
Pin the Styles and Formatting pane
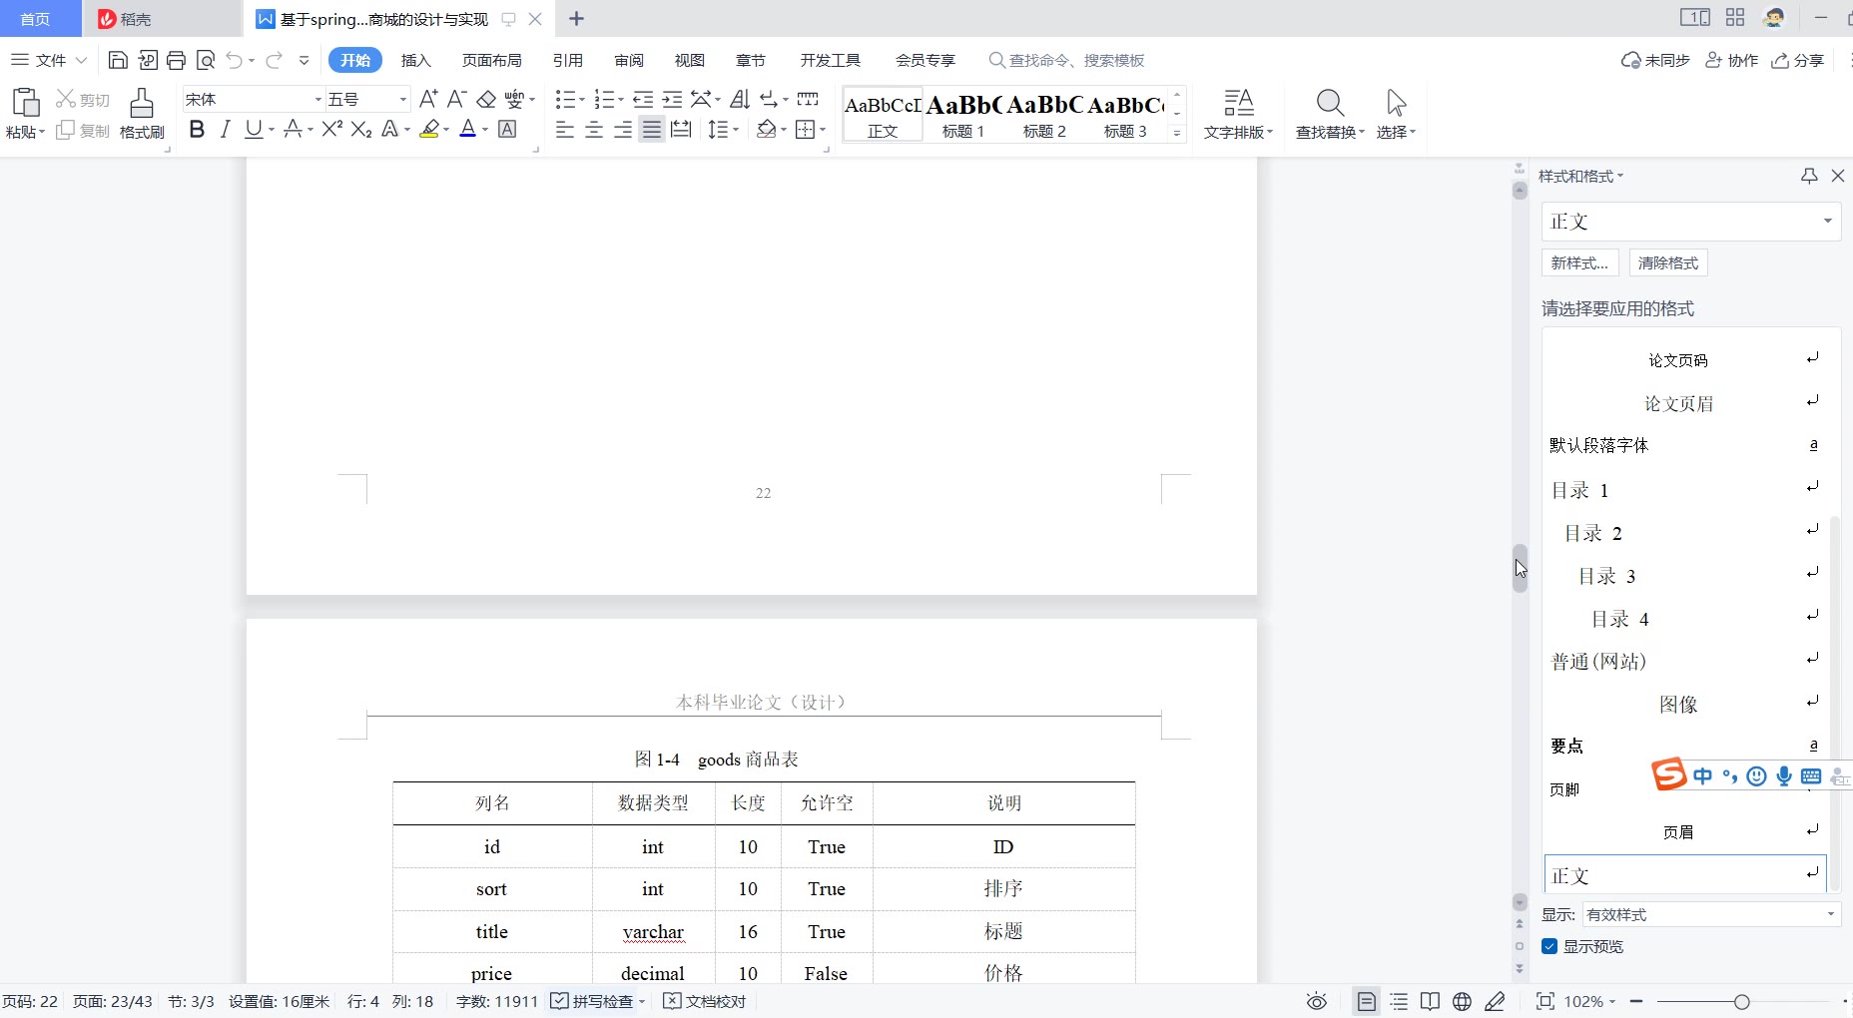click(1809, 176)
